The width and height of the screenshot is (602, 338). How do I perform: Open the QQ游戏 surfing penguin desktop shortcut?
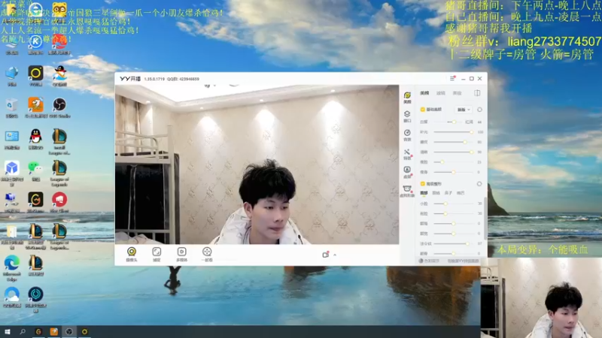click(59, 76)
